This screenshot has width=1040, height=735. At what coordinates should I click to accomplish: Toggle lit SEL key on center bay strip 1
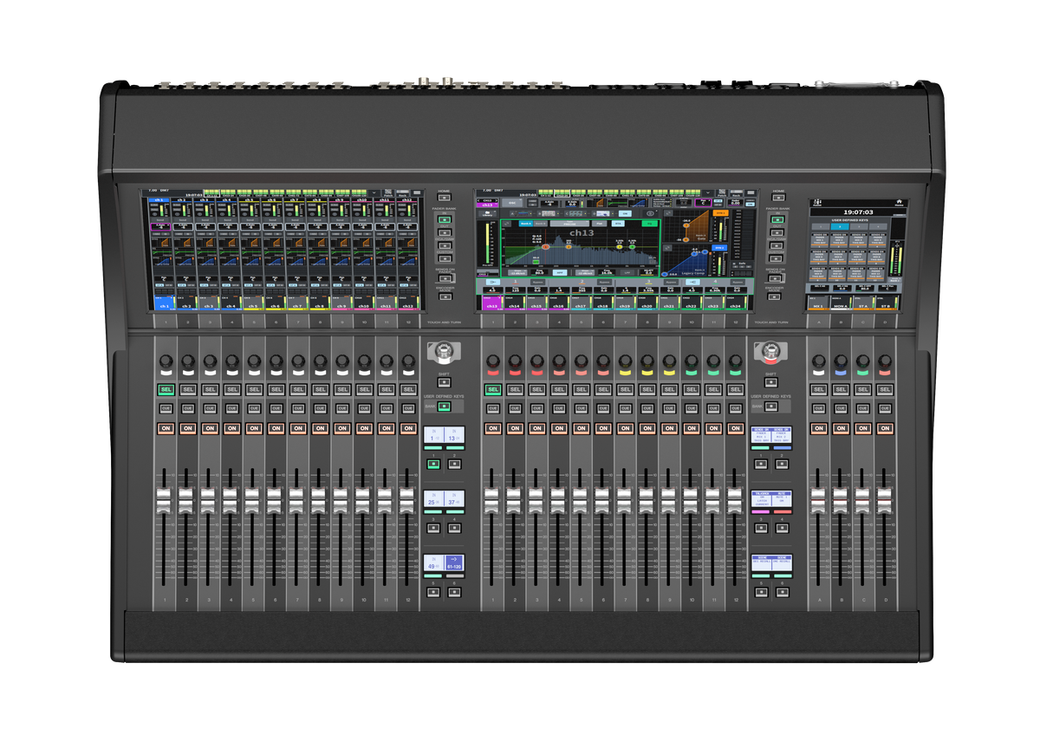(492, 390)
